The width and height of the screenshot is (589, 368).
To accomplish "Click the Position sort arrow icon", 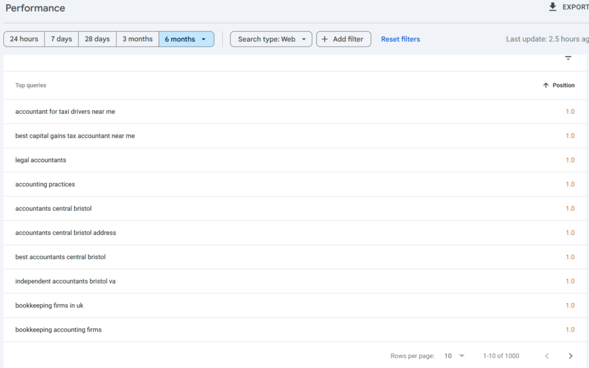I will pyautogui.click(x=546, y=85).
